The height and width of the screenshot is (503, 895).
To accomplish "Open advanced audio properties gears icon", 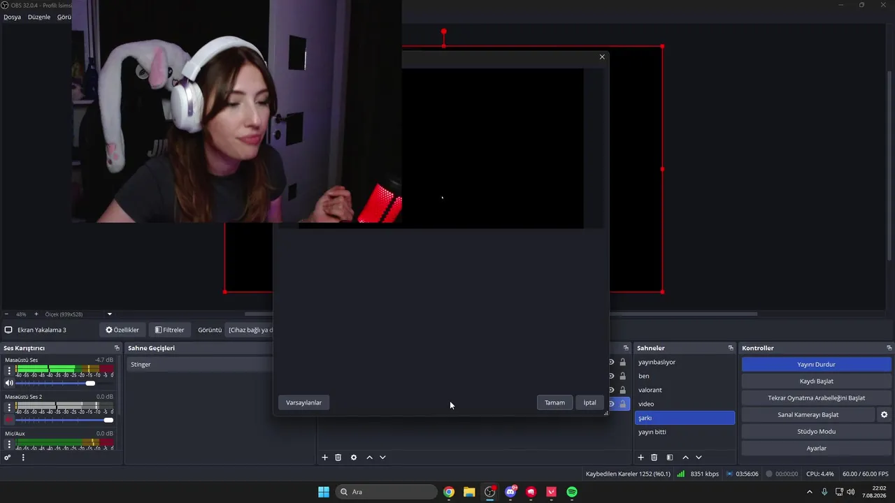I will coord(8,458).
